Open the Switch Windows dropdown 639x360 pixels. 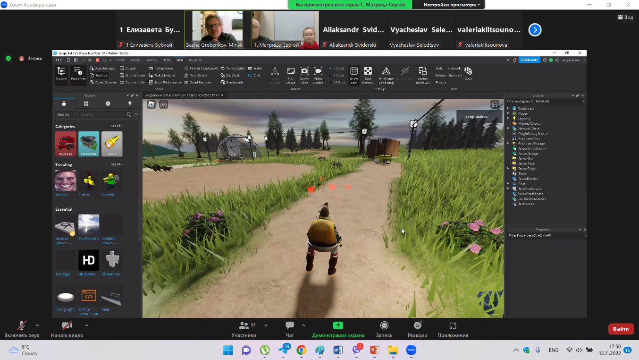(423, 75)
